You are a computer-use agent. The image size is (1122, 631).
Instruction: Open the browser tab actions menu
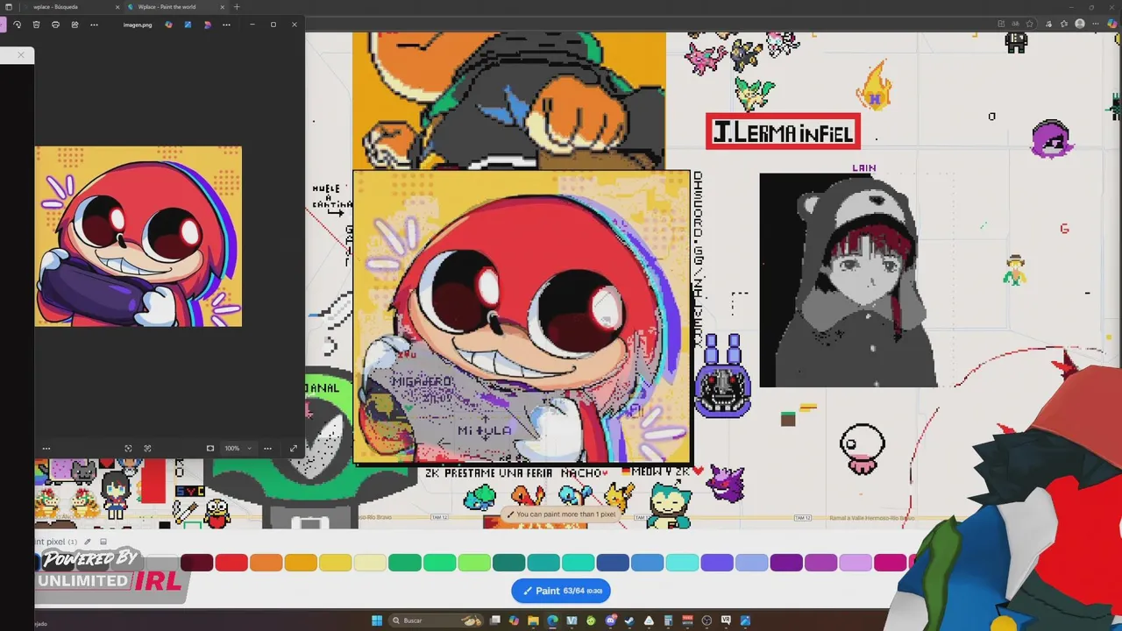tap(9, 7)
